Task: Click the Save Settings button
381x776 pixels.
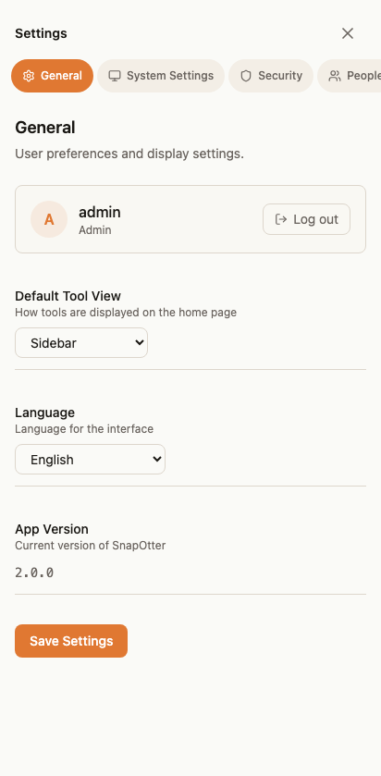Action: [x=71, y=641]
